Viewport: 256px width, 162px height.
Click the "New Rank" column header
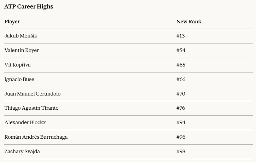189,22
